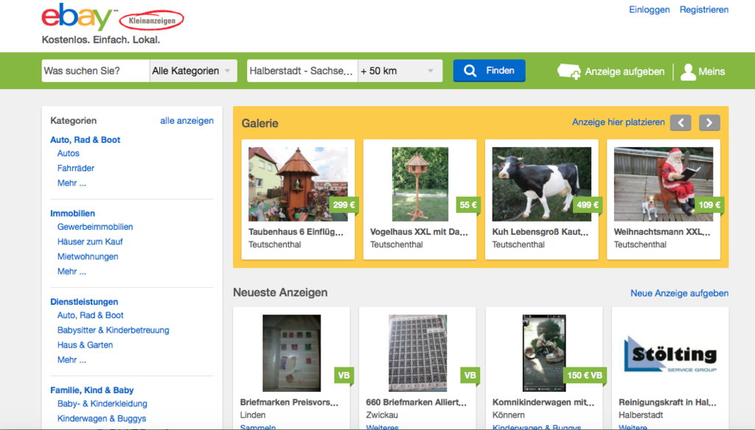The image size is (755, 430).
Task: Click the 'Kuh Lebensgroß Kaut...' title
Action: tap(540, 232)
